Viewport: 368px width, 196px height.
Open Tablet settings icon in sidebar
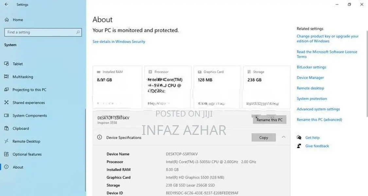point(7,63)
